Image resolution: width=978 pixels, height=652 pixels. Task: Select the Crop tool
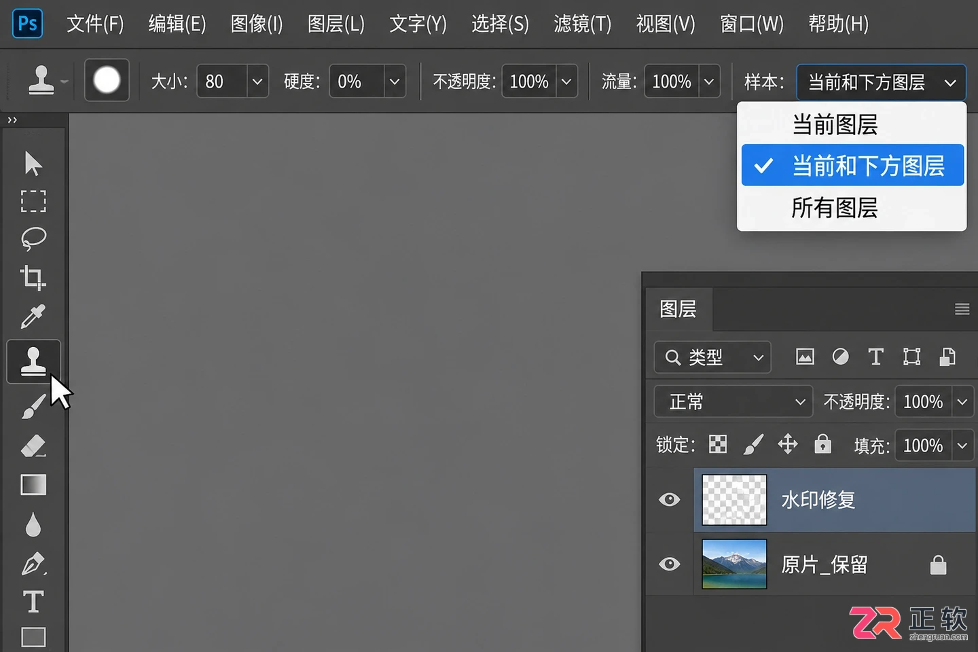click(33, 277)
